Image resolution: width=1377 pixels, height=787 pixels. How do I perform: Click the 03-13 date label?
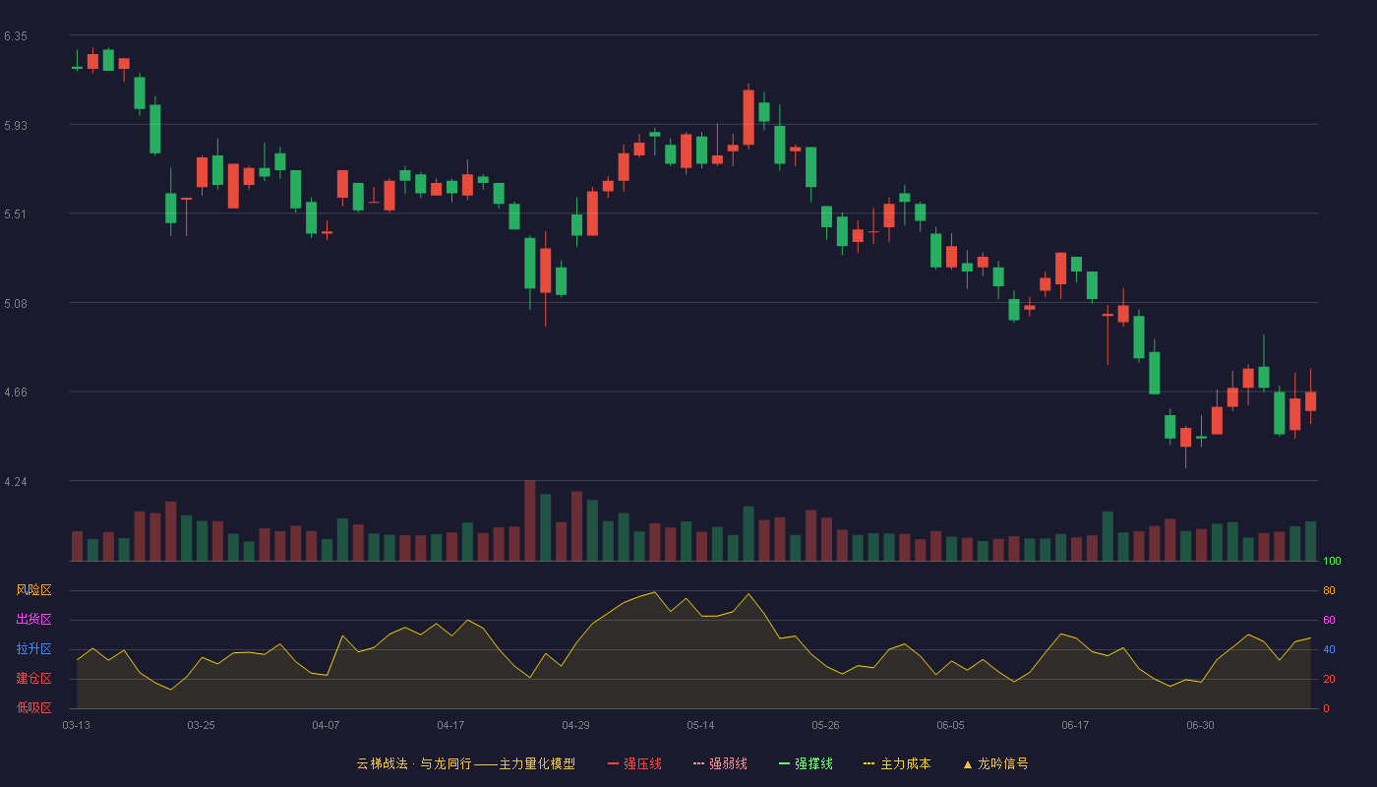point(76,725)
